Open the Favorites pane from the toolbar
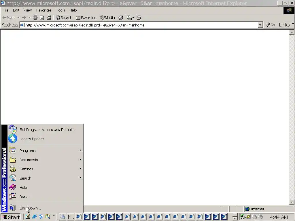 86,18
